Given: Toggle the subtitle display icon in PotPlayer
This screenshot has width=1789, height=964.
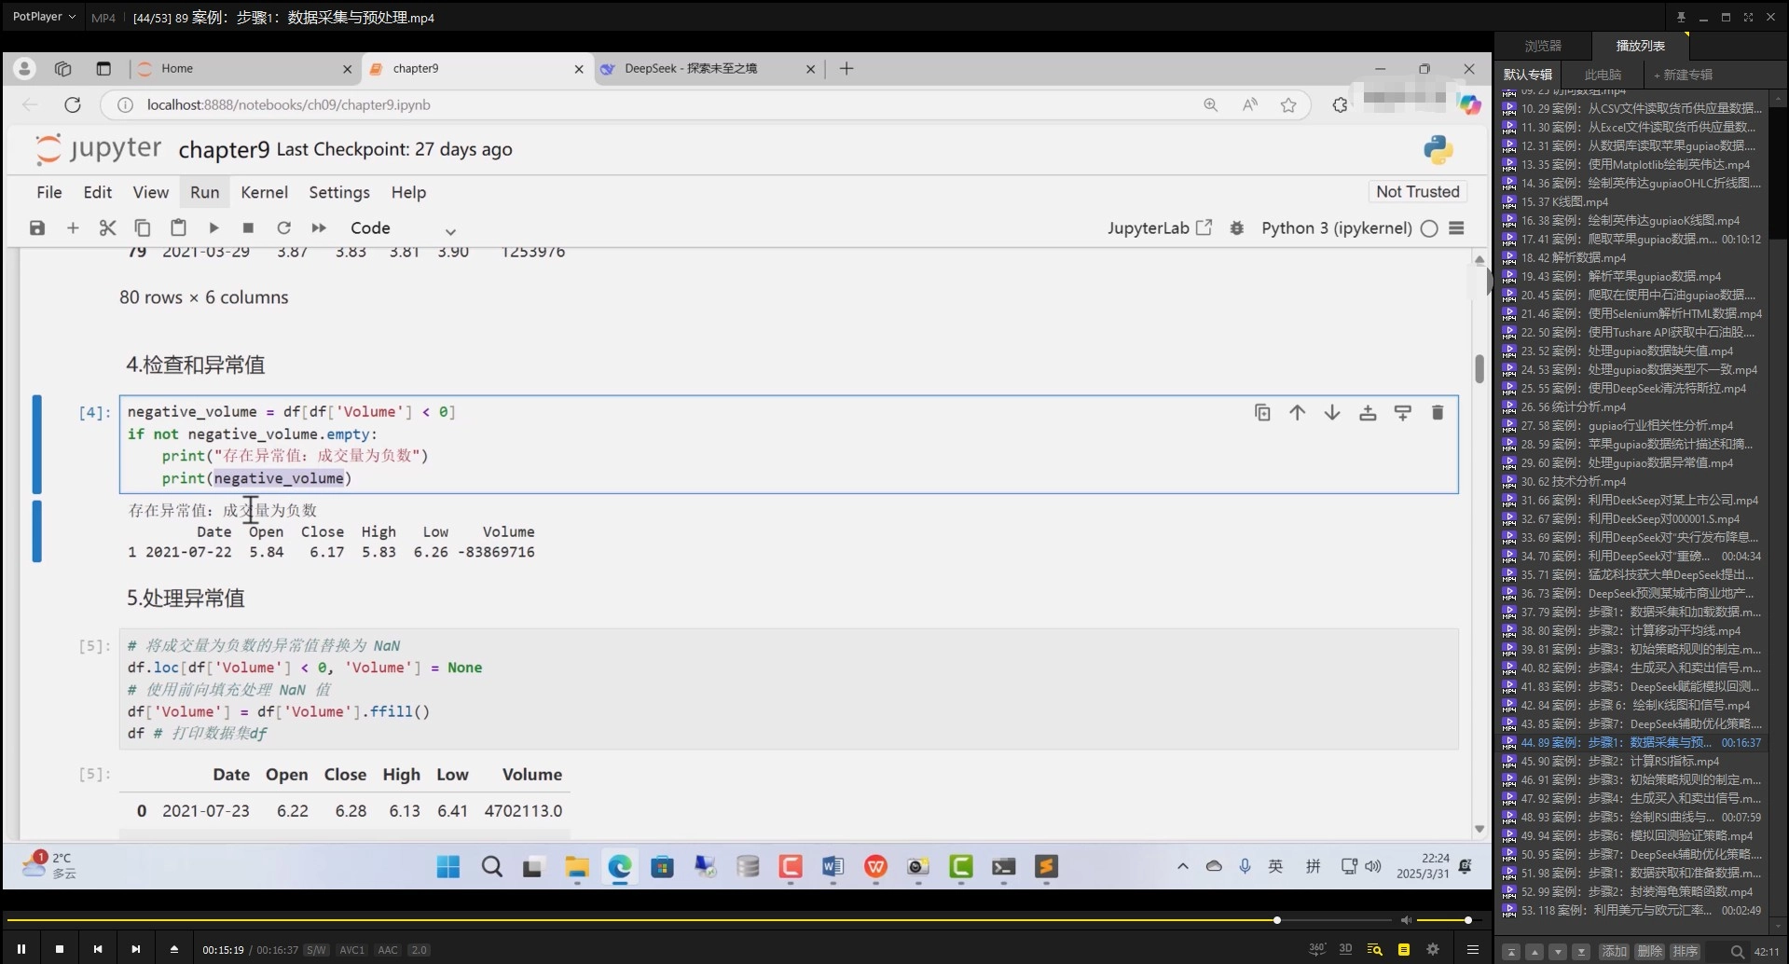Looking at the screenshot, I should point(1403,949).
